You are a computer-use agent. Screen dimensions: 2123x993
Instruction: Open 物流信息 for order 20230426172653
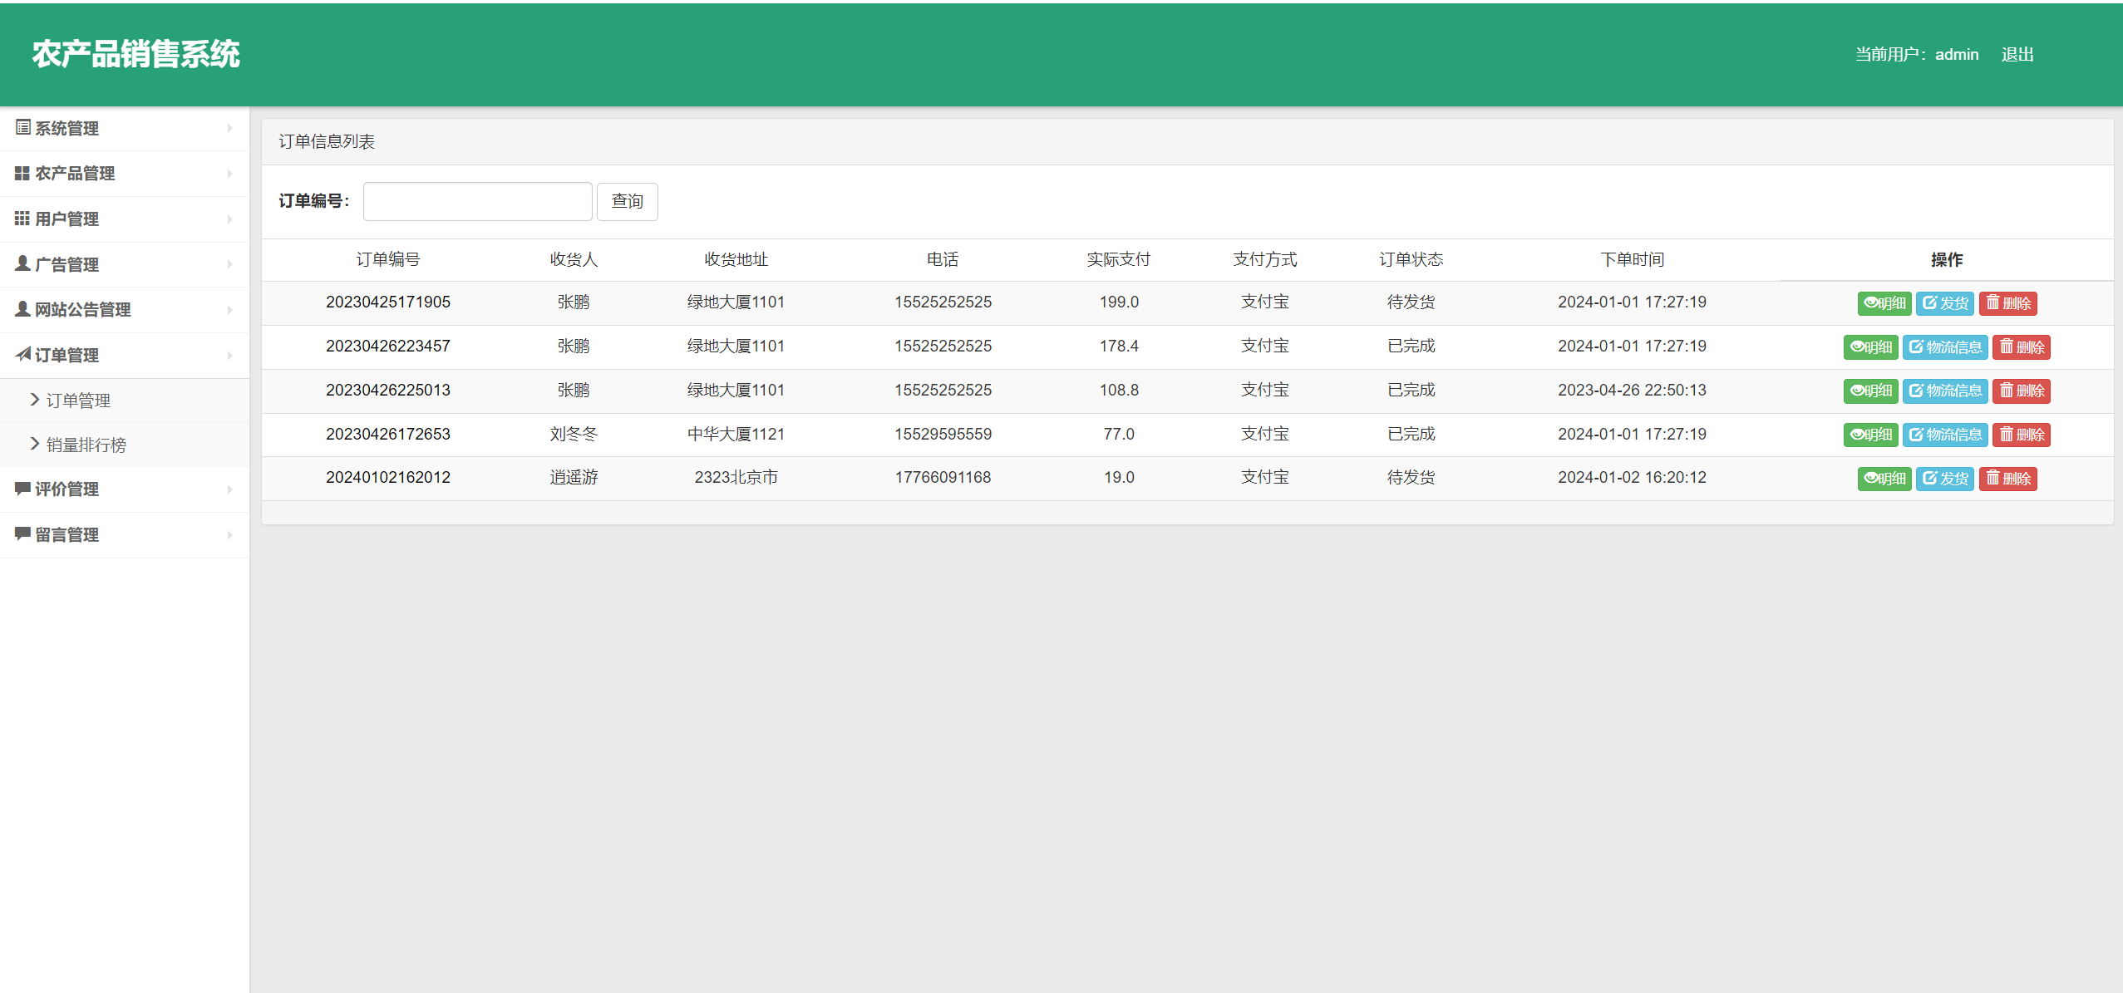click(1944, 435)
